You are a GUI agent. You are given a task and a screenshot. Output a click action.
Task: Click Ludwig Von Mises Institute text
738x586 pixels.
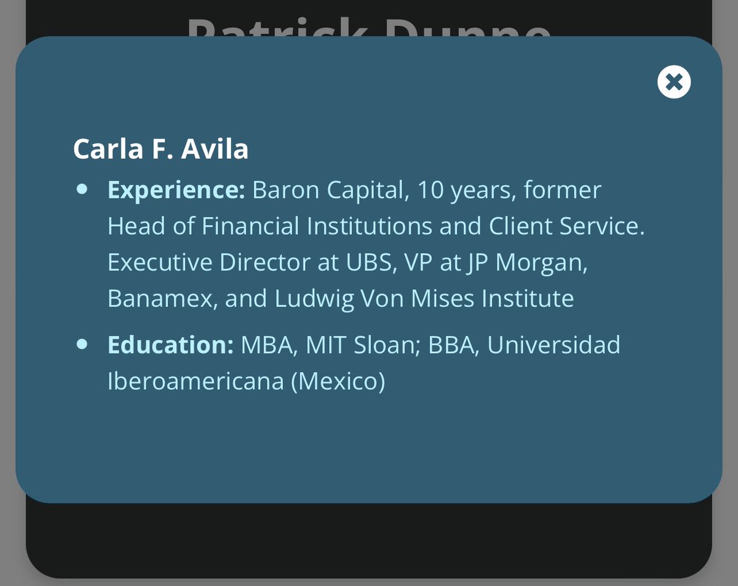point(424,299)
